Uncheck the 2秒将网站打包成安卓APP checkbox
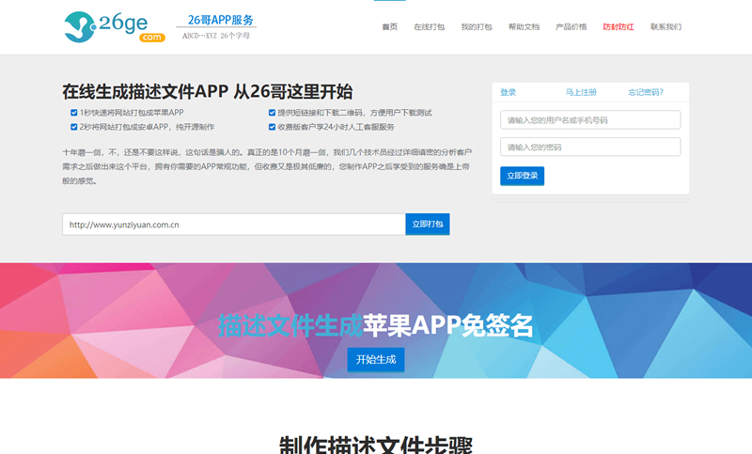Screen dimensions: 752x454 tap(74, 127)
